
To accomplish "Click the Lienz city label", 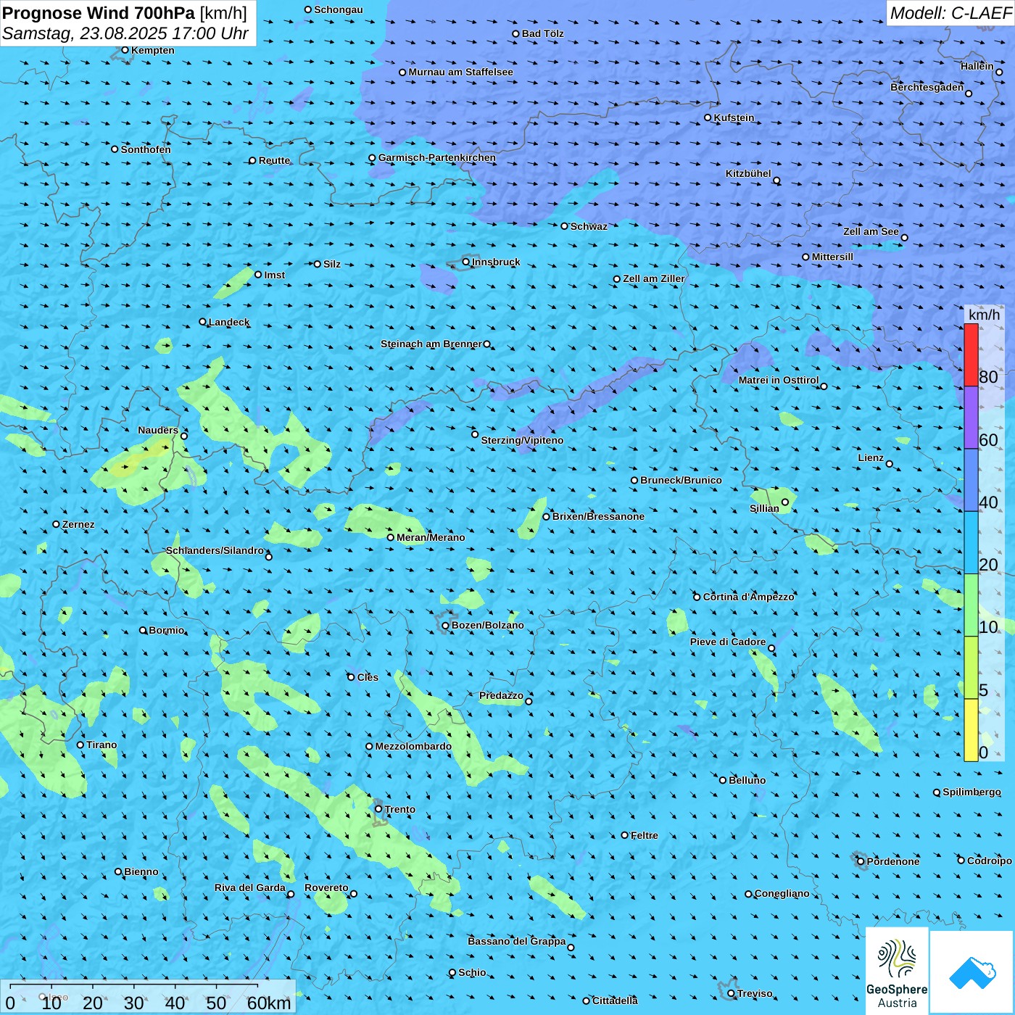I will (871, 457).
